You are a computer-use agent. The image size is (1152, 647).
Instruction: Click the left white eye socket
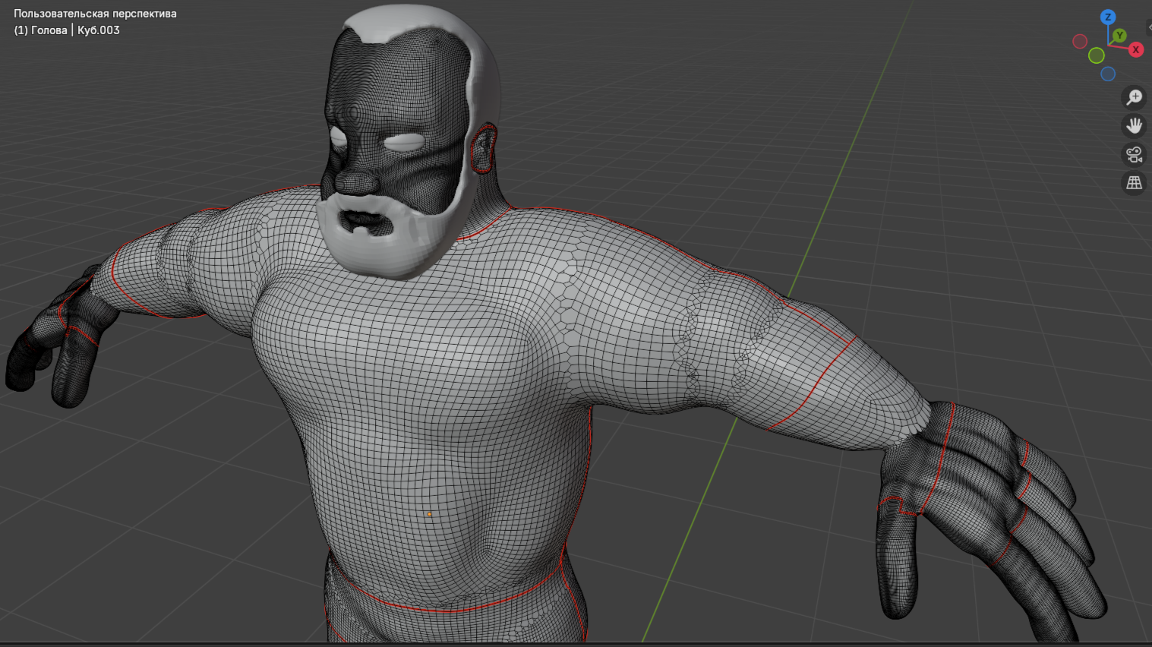click(338, 138)
